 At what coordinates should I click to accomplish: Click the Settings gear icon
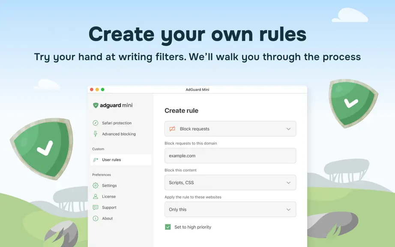(95, 186)
